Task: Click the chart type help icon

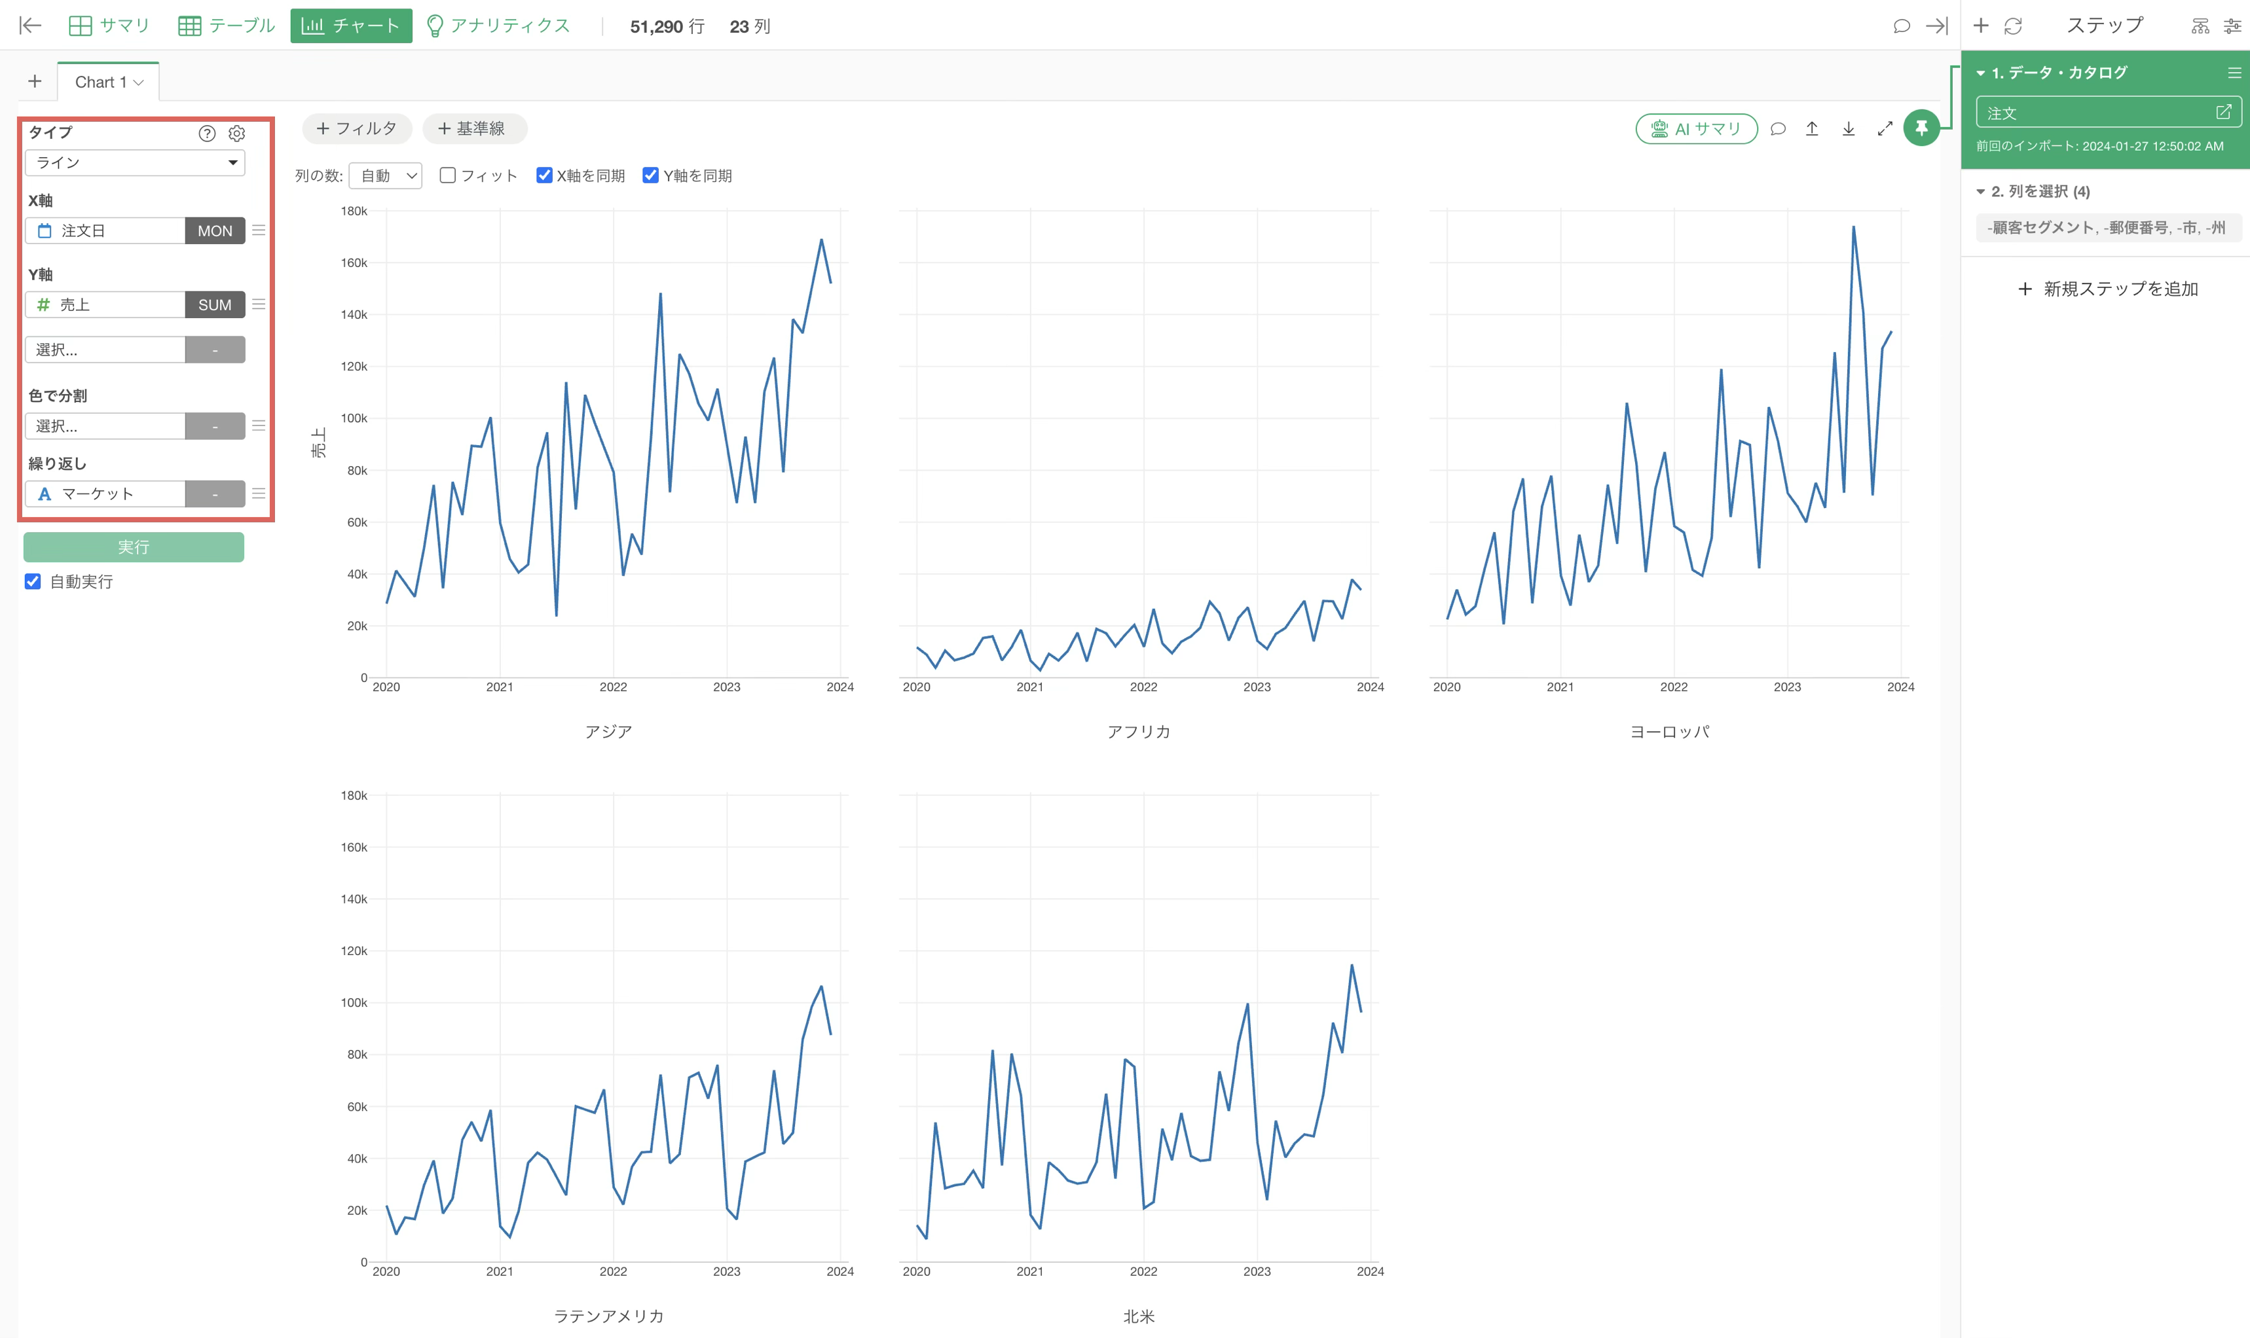Action: pos(206,134)
